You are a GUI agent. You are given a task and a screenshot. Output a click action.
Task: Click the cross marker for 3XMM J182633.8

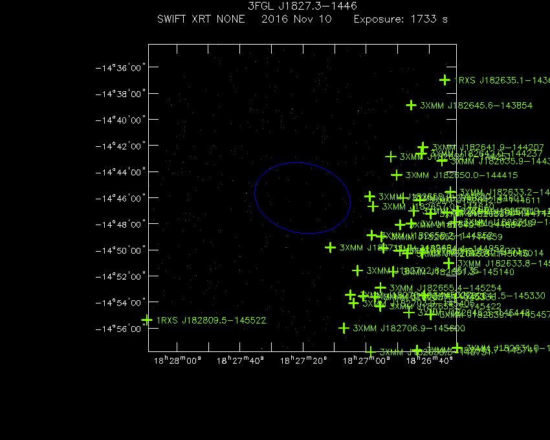pos(448,263)
